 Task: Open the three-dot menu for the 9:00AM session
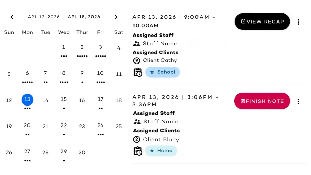298,22
